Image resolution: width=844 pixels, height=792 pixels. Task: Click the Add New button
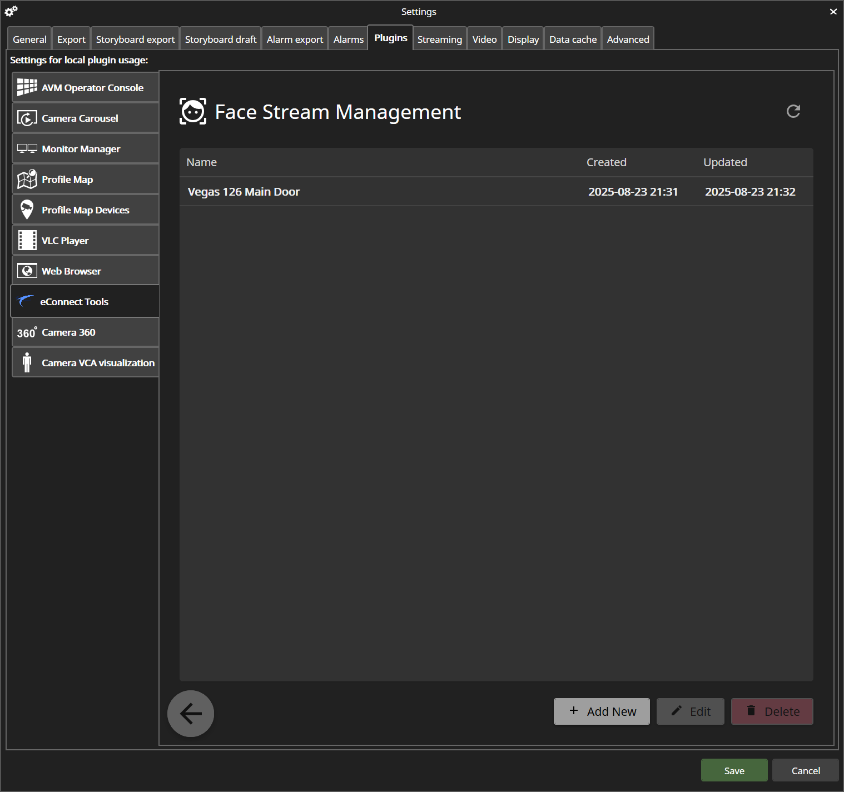(602, 711)
